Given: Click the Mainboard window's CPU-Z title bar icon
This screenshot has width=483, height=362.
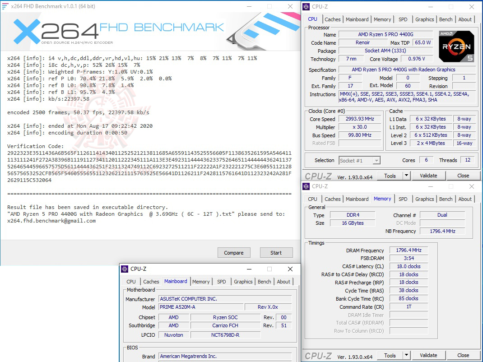Looking at the screenshot, I should point(124,269).
